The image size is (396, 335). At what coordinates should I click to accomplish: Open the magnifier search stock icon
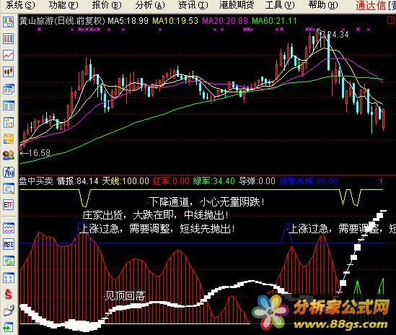(9, 188)
